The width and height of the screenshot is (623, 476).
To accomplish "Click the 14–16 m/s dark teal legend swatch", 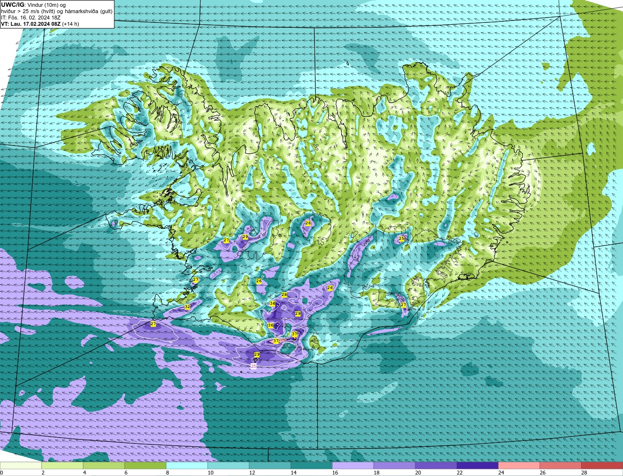I will (x=311, y=465).
